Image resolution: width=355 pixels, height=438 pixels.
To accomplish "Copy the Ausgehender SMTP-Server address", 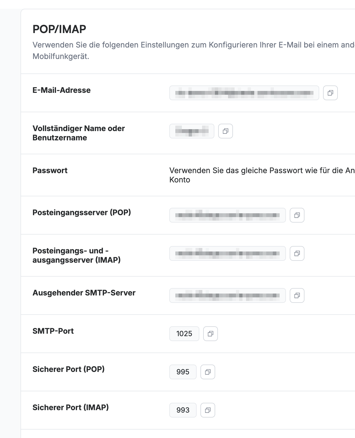I will pos(297,295).
